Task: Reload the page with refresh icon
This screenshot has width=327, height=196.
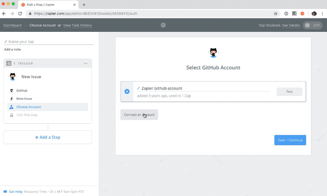Action: tap(20, 13)
